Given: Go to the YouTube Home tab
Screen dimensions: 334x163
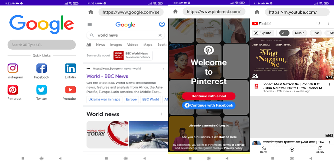Looking at the screenshot, I should (264, 150).
